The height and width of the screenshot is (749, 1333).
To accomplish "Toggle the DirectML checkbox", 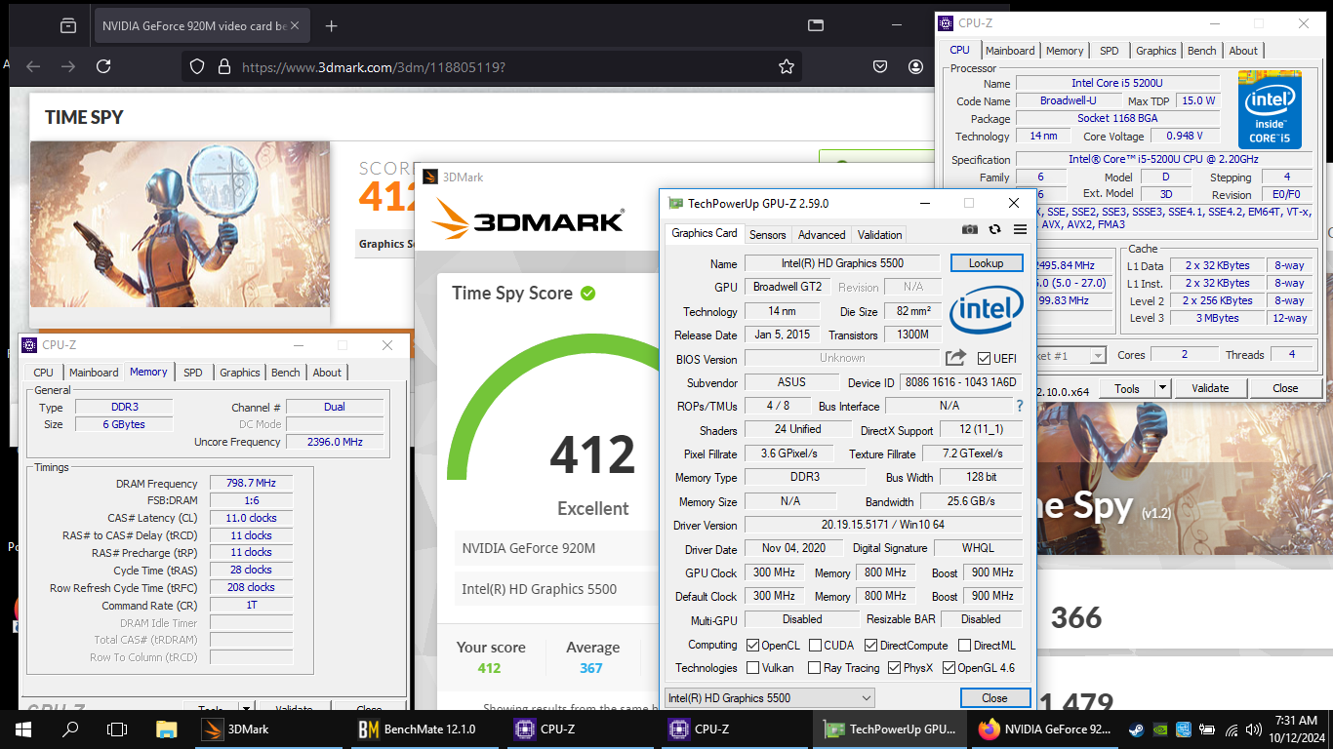I will click(x=965, y=645).
